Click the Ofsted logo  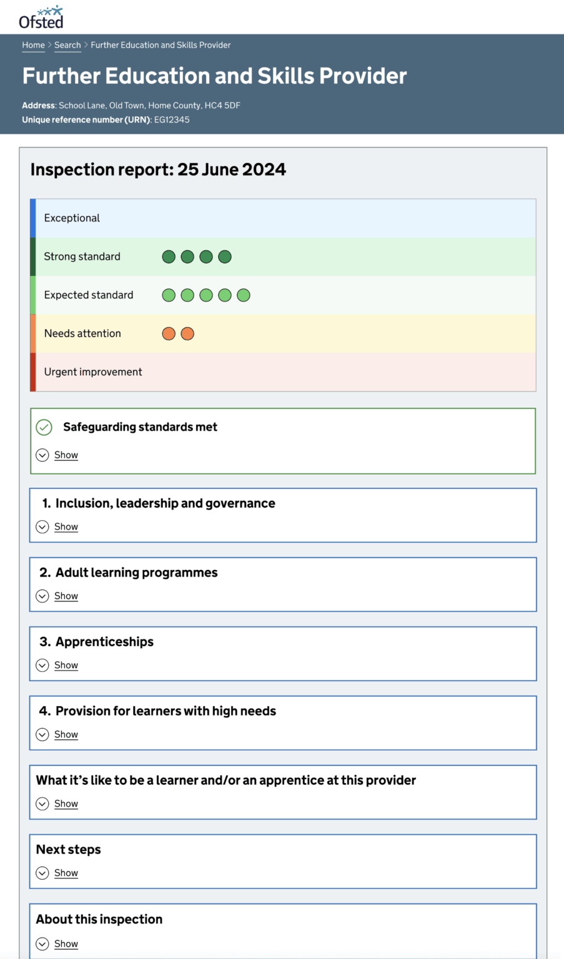pos(40,16)
